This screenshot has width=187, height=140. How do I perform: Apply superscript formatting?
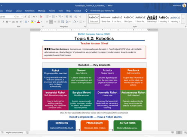pos(21,22)
